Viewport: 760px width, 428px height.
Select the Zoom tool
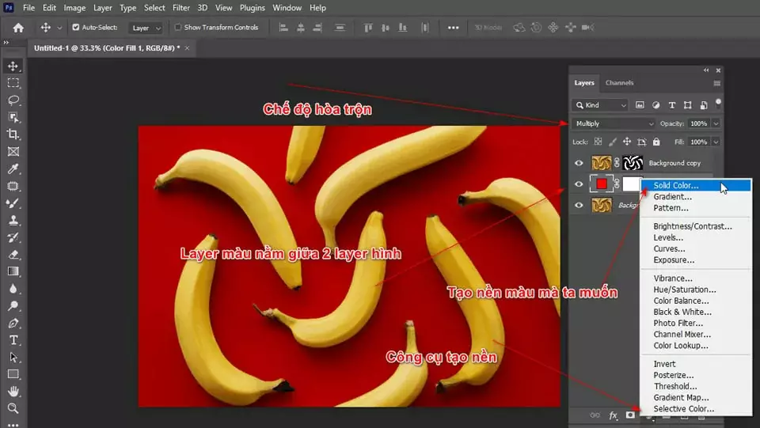13,408
